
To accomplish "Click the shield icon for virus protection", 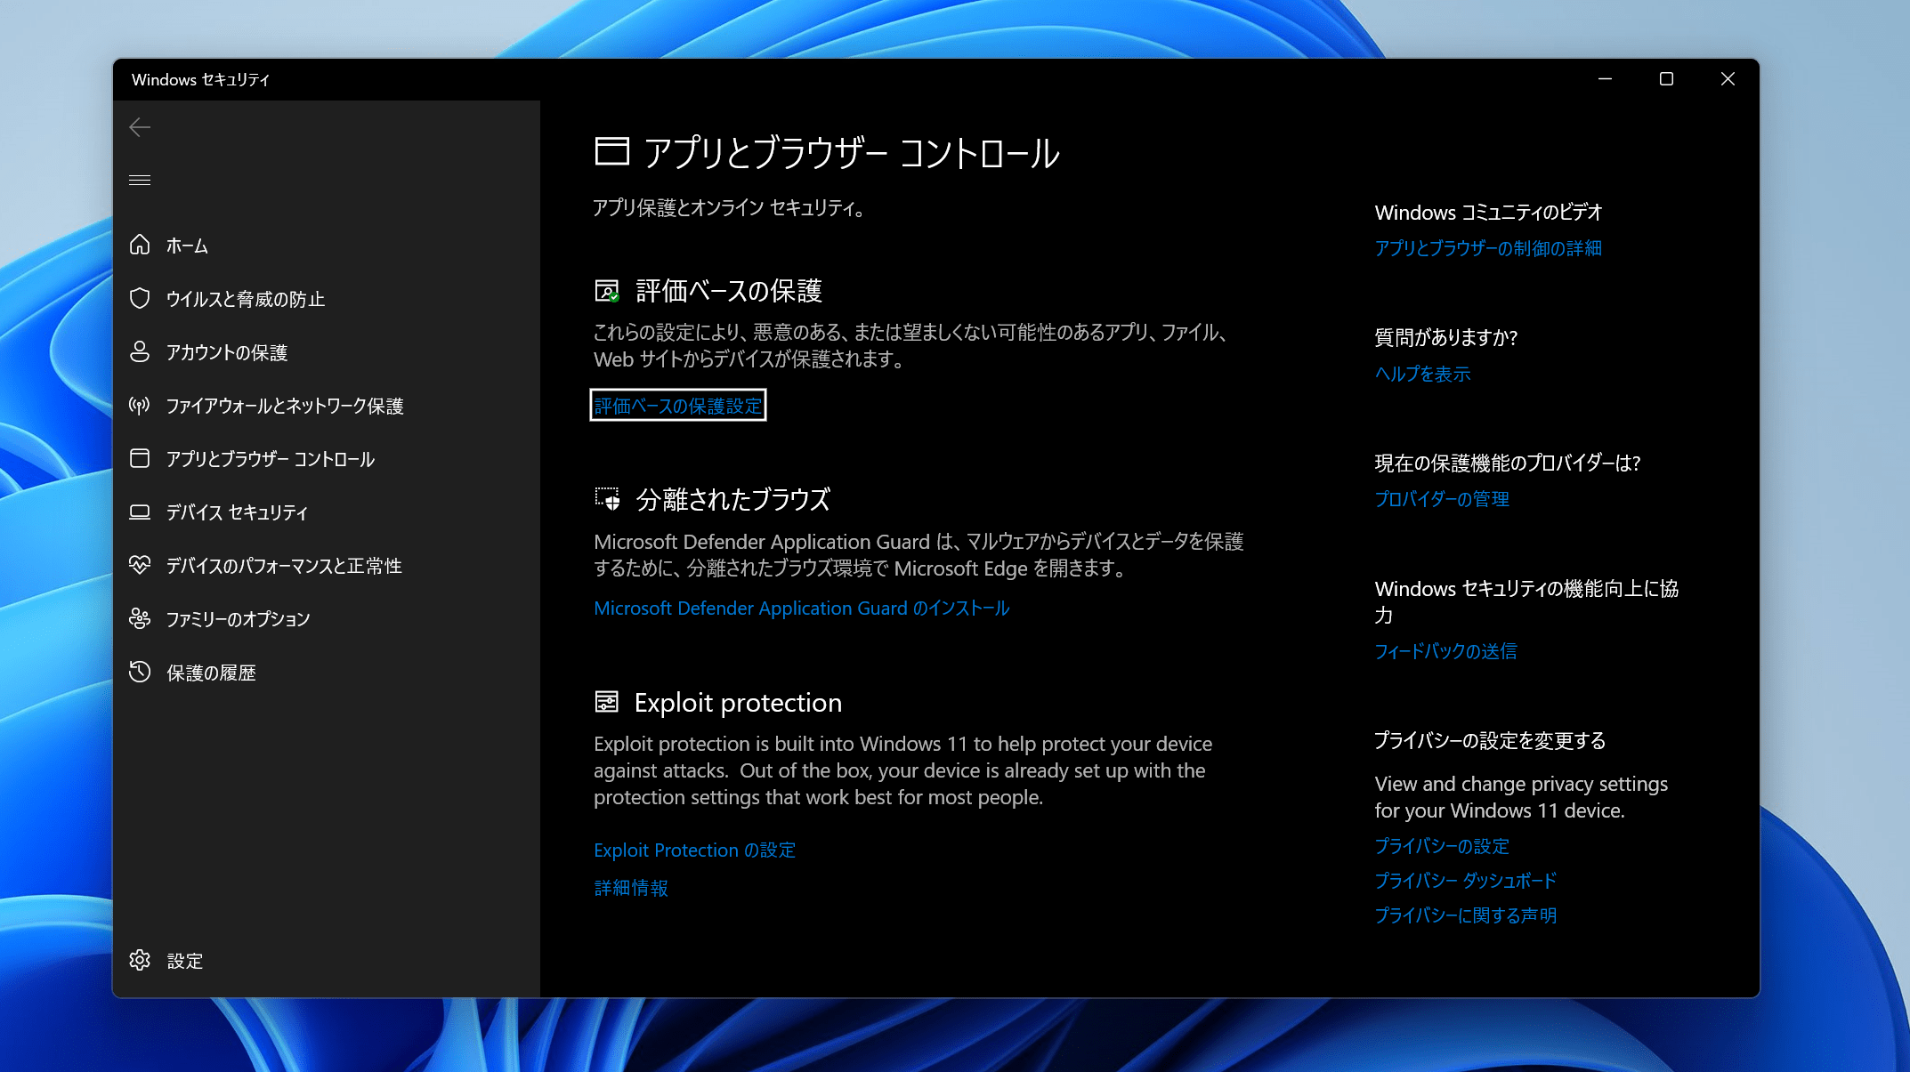I will (140, 298).
